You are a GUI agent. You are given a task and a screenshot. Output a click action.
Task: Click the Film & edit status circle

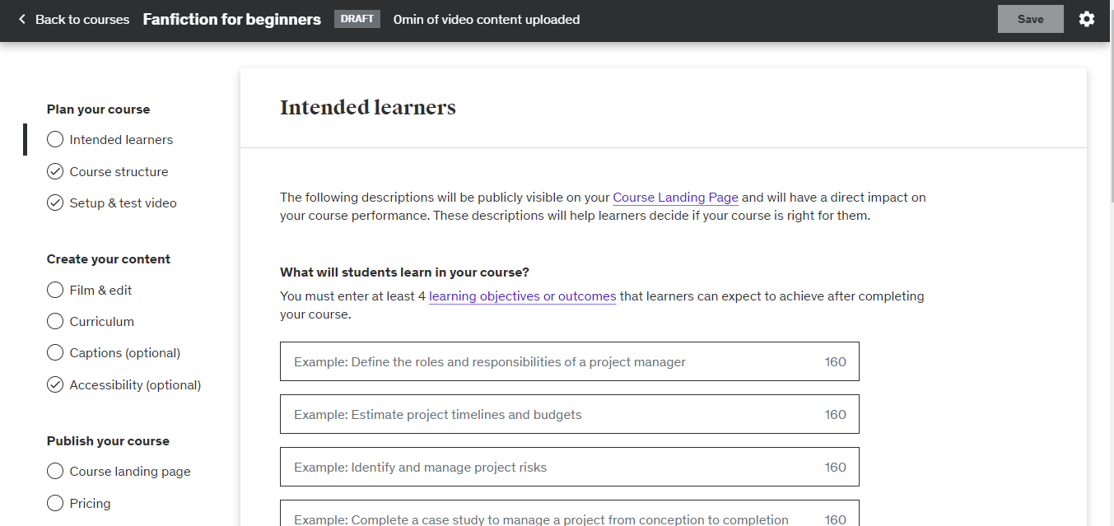[55, 290]
